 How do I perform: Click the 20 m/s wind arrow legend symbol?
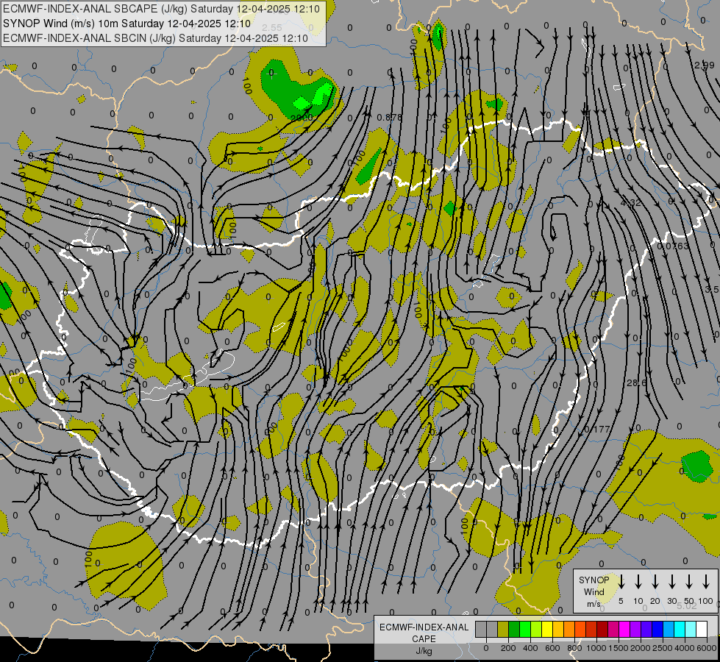coord(655,582)
